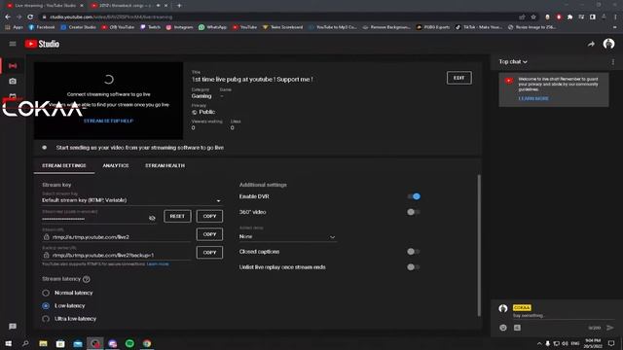Viewport: 623px width, 350px height.
Task: Click the EDIT button for stream details
Action: pos(458,78)
